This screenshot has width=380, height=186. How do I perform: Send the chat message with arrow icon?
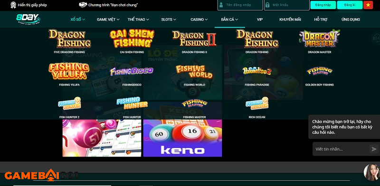point(374,149)
